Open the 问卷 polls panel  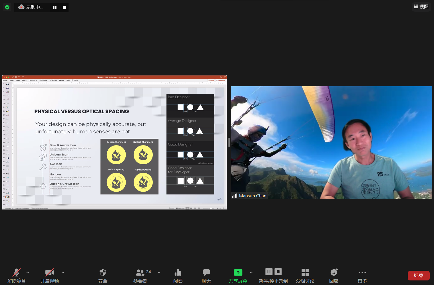point(178,276)
